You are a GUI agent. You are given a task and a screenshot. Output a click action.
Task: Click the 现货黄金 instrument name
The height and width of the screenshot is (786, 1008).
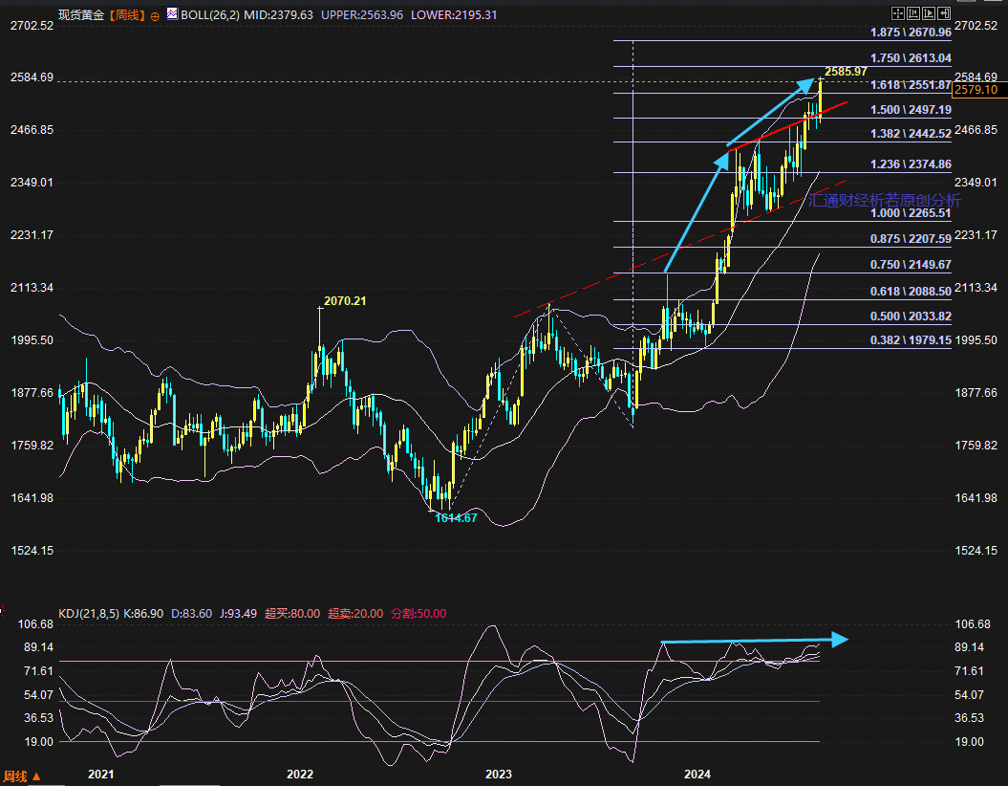80,14
